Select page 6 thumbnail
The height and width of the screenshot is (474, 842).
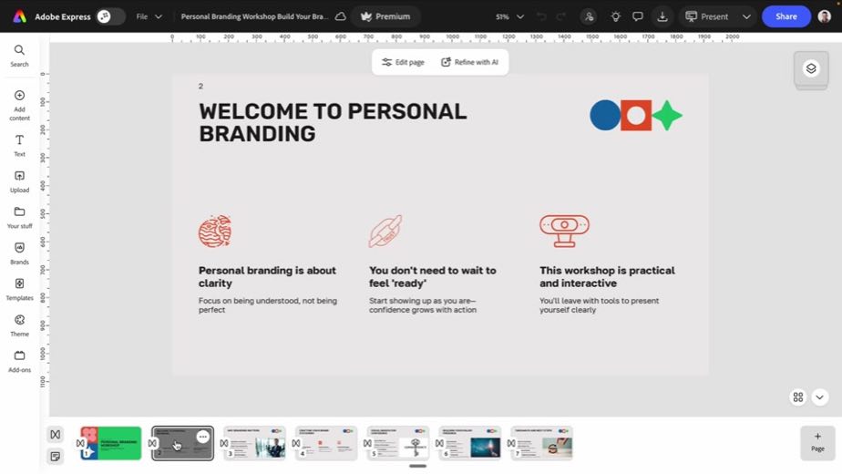[x=470, y=443]
